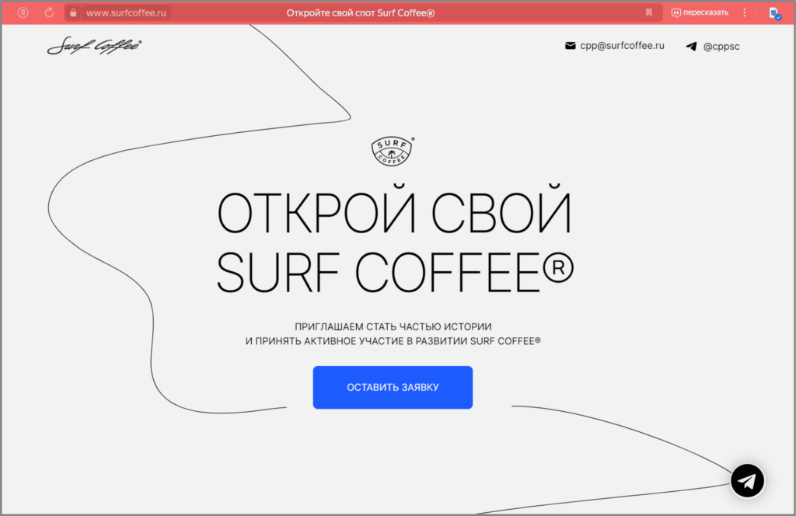The width and height of the screenshot is (796, 516).
Task: Click the blue "ОСТАВИТЬ ЗАЯВКУ" button
Action: (393, 387)
